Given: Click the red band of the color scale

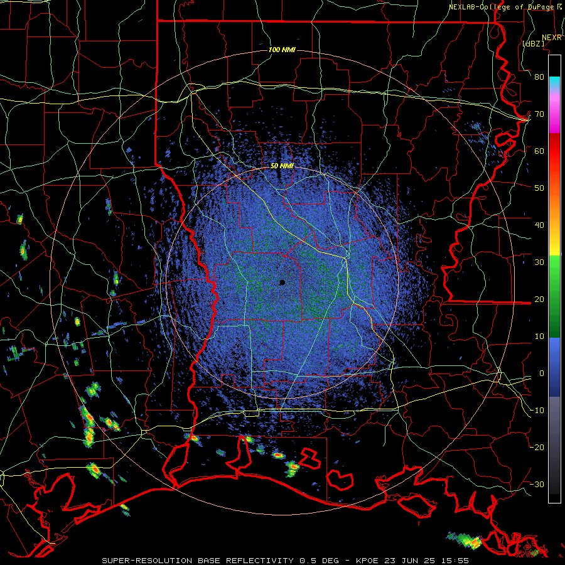Looking at the screenshot, I should [x=554, y=151].
